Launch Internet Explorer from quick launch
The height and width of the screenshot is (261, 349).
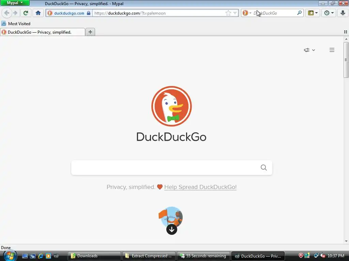coord(41,256)
